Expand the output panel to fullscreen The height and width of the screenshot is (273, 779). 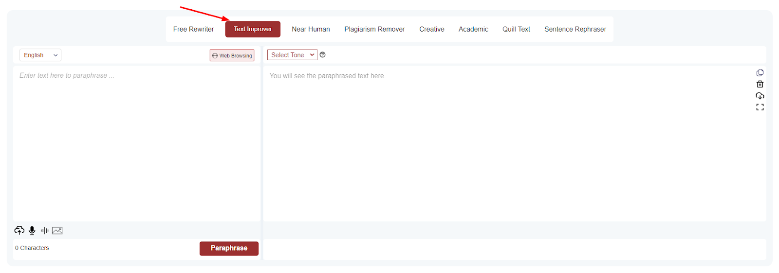click(x=760, y=107)
